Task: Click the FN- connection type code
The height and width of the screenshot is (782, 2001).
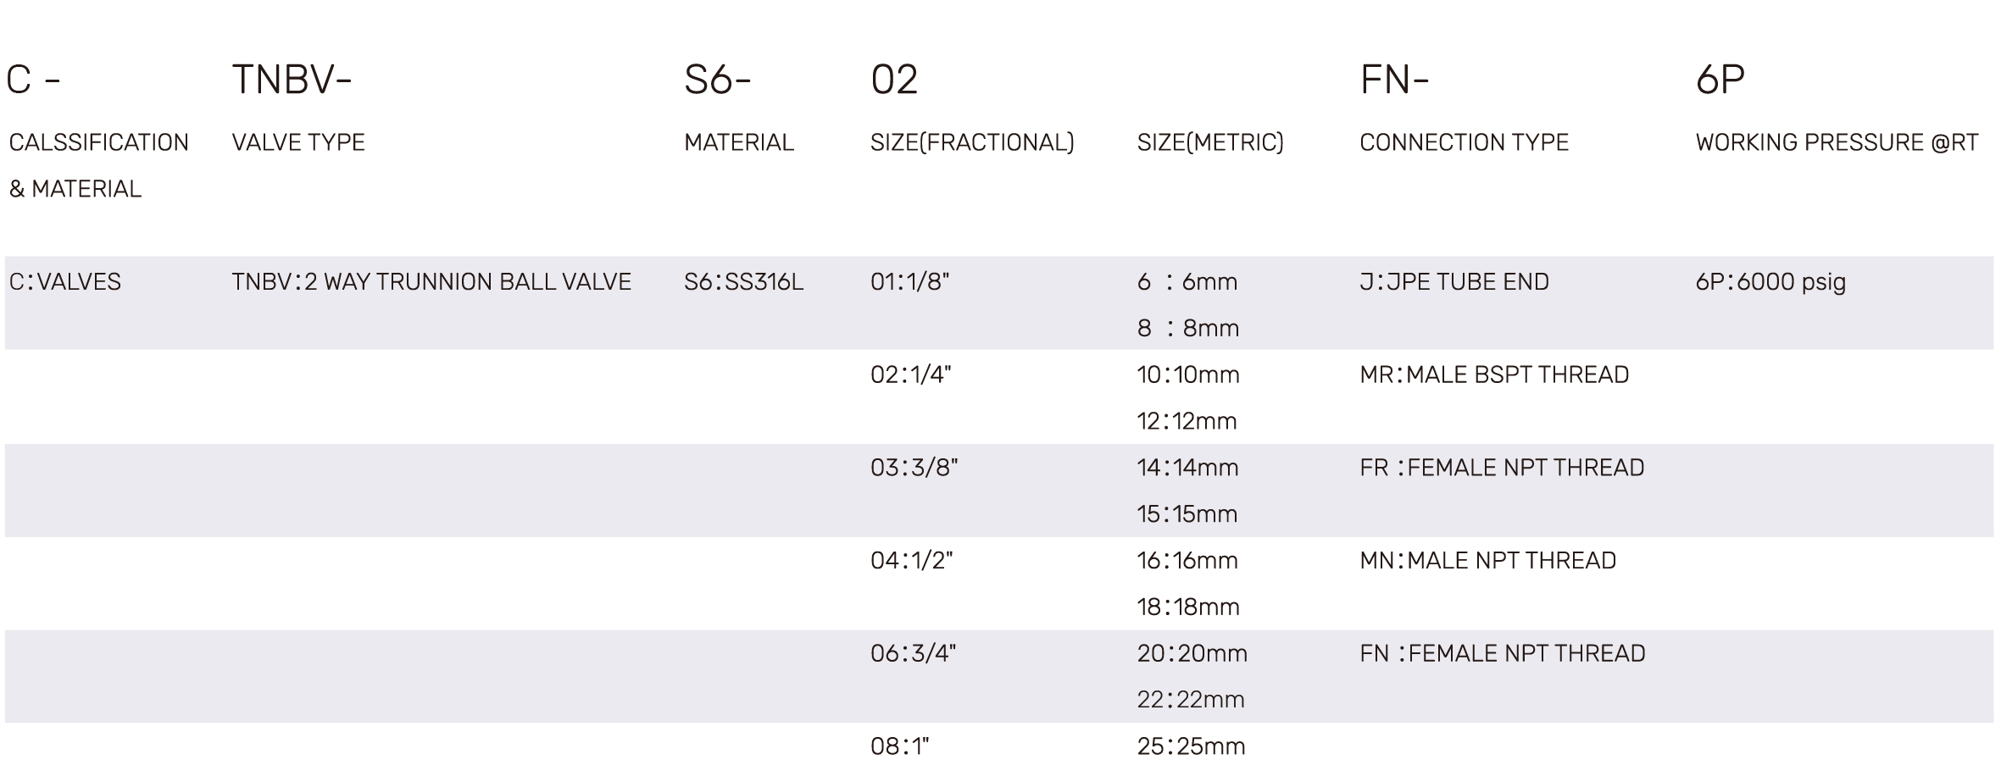Action: click(x=1394, y=80)
